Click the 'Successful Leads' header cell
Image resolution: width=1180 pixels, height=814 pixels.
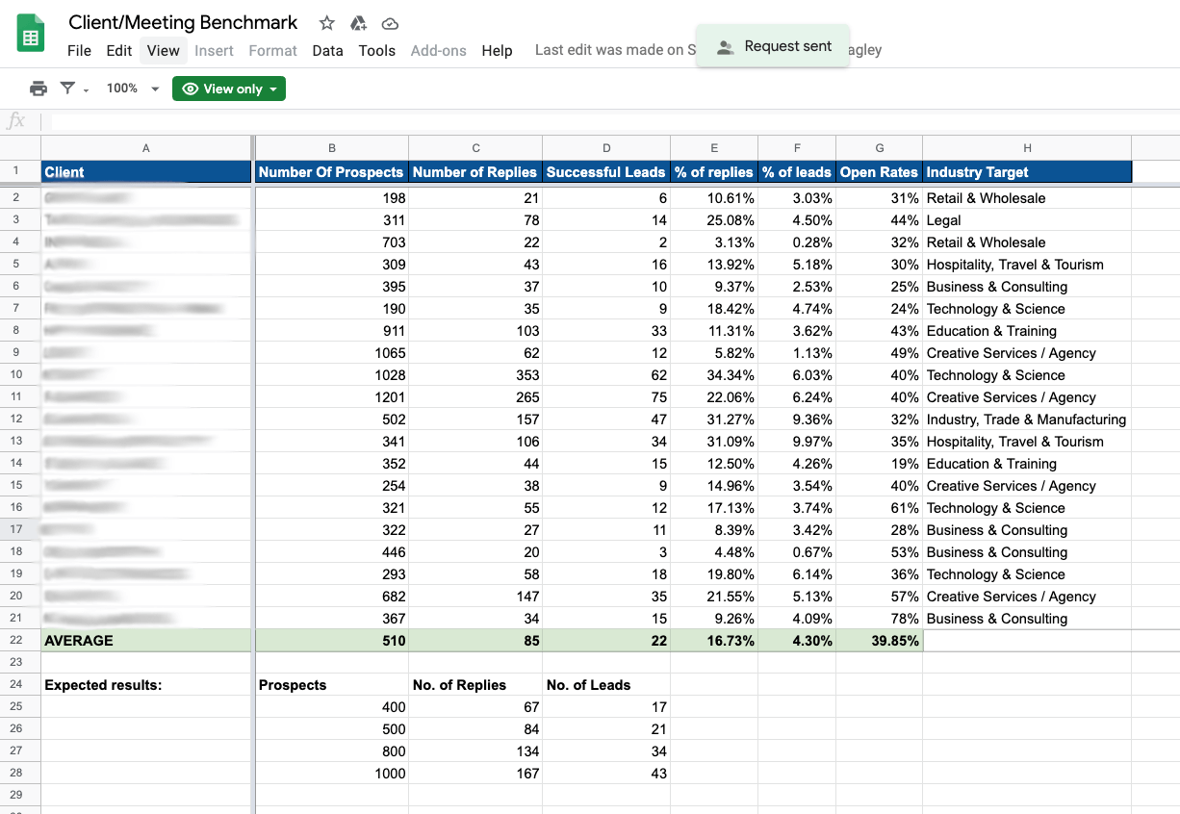[606, 172]
